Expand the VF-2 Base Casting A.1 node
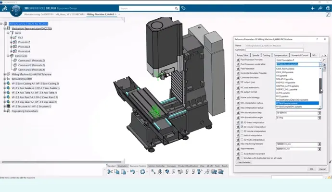The height and width of the screenshot is (192, 332). point(5,84)
